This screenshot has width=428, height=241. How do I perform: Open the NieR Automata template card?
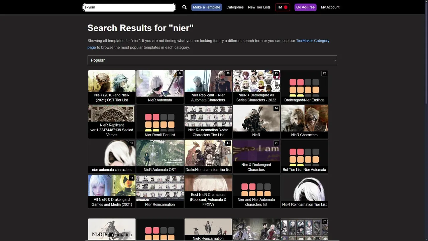click(x=160, y=87)
